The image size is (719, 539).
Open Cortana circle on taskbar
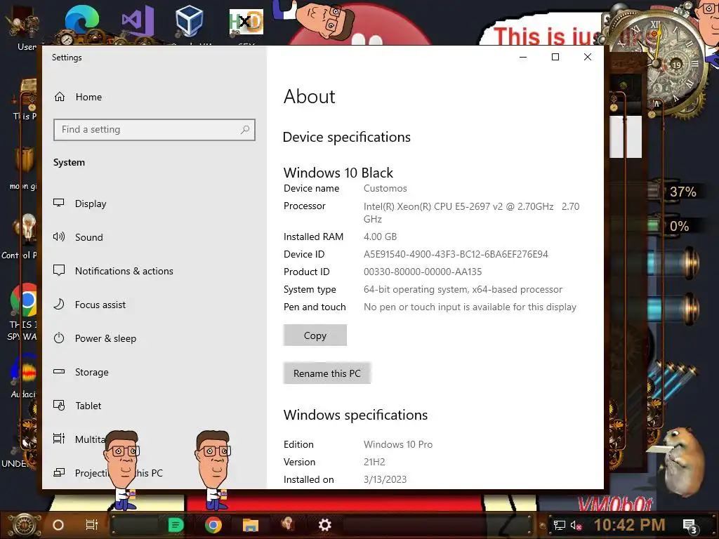tap(58, 525)
